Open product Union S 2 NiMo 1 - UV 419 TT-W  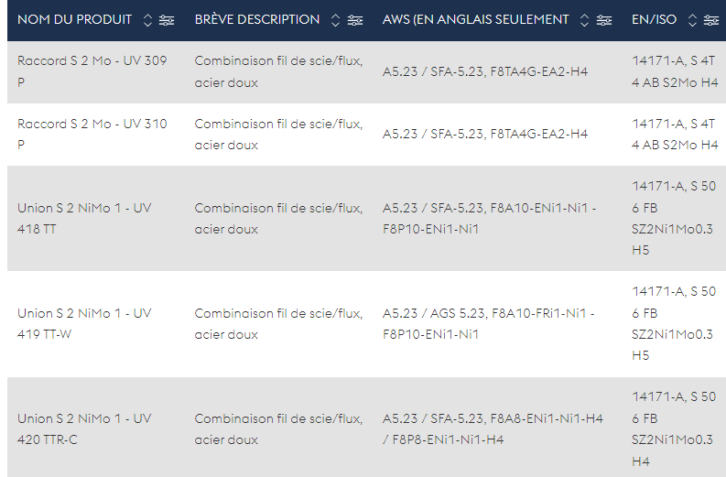(84, 324)
